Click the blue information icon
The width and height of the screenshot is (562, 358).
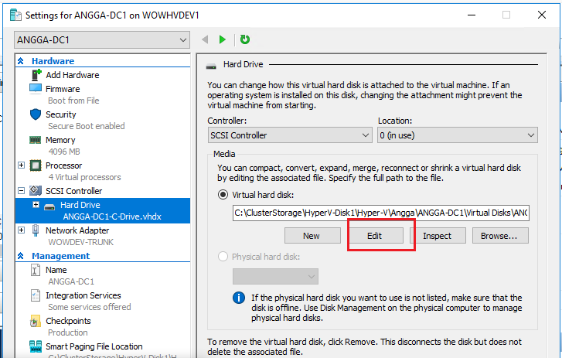pyautogui.click(x=239, y=298)
